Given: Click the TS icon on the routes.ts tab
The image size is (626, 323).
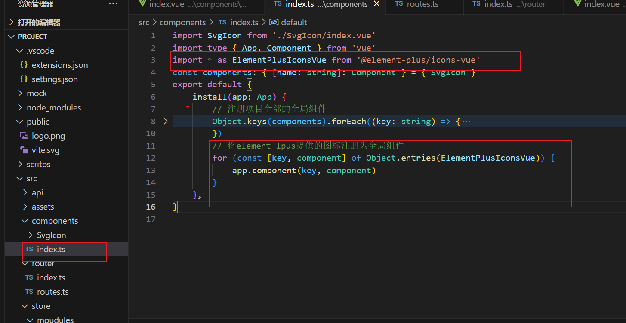Looking at the screenshot, I should (399, 4).
